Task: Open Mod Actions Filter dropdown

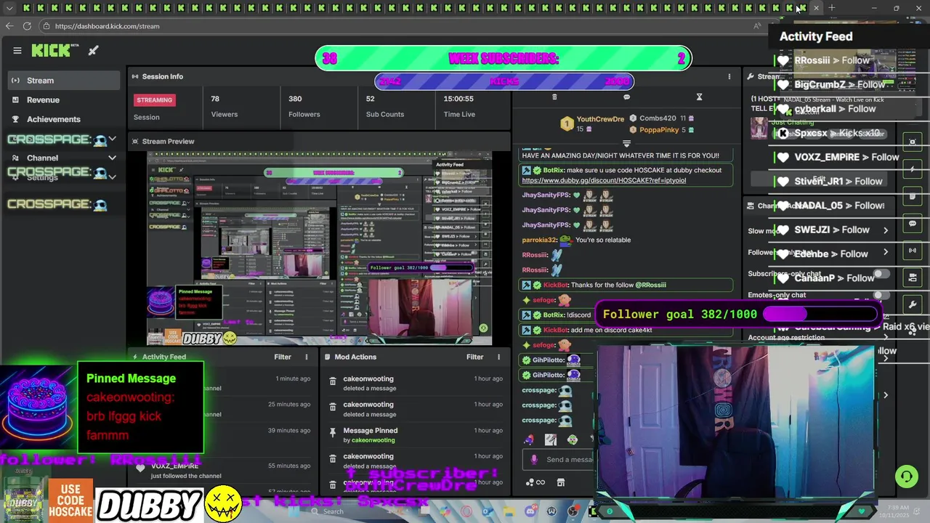Action: pyautogui.click(x=475, y=357)
